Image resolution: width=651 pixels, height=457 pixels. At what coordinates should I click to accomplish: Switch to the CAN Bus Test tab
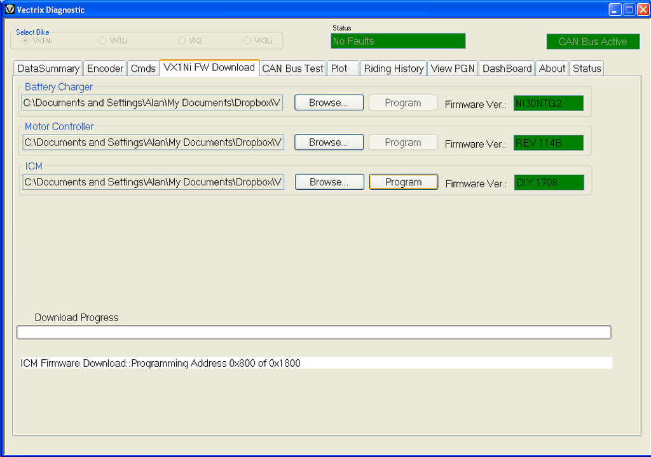click(x=292, y=69)
